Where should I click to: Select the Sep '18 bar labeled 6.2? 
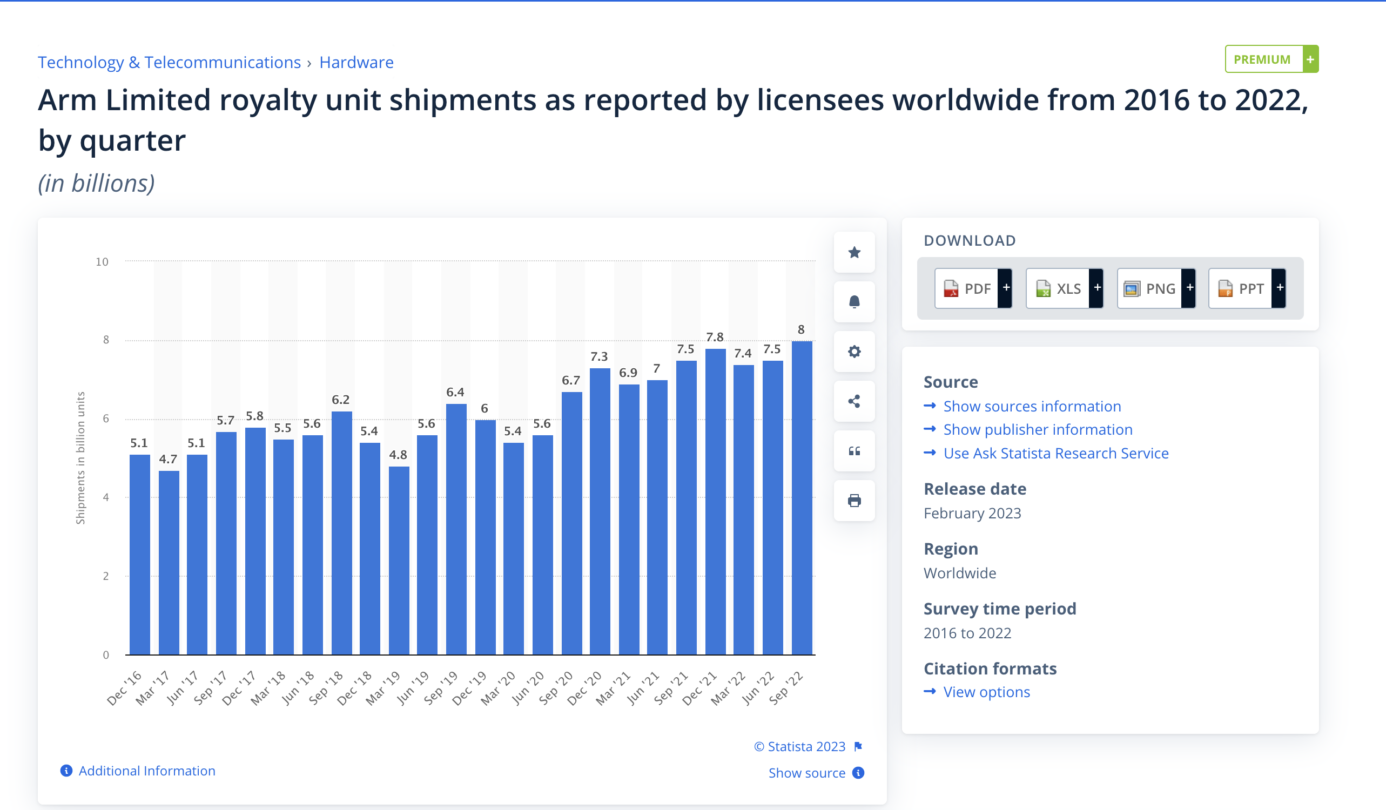tap(341, 533)
